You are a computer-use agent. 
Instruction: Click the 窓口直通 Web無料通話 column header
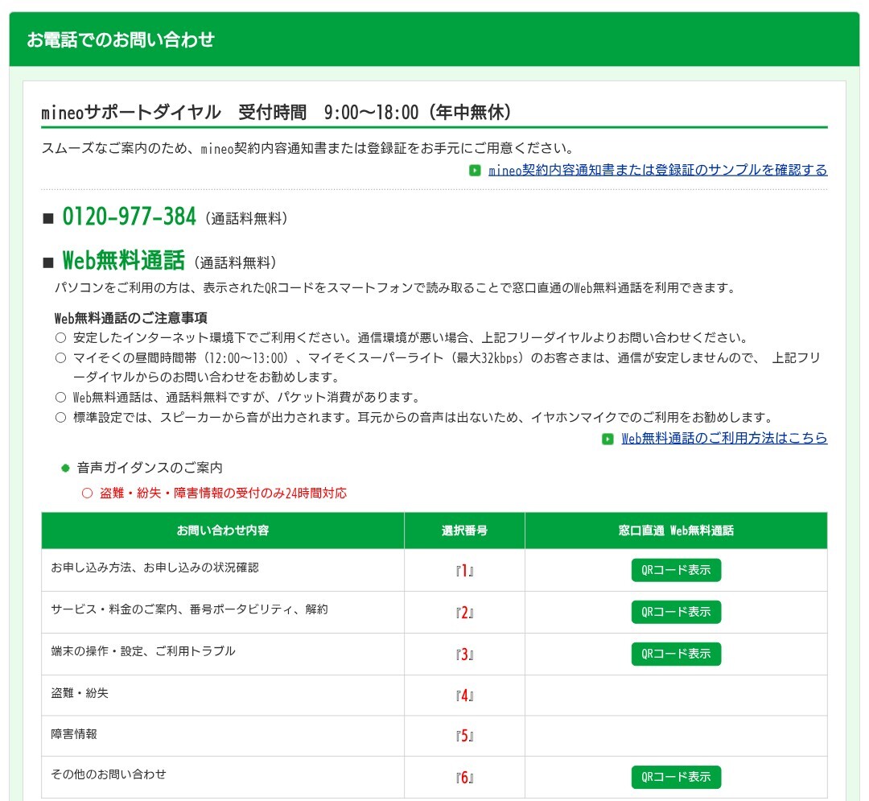pos(676,531)
